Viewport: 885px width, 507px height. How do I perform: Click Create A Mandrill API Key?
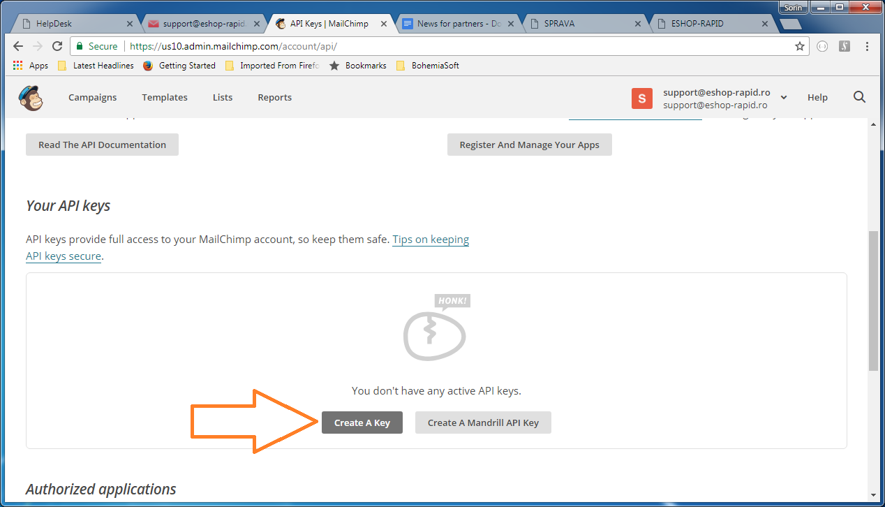[x=483, y=422]
